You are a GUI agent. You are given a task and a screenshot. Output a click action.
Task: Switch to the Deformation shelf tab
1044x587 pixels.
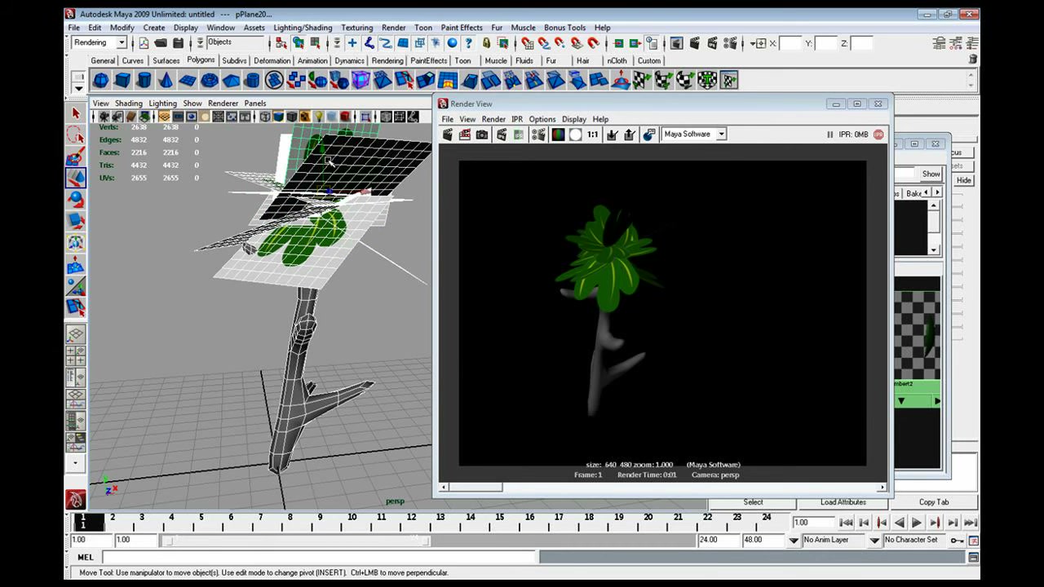point(272,60)
